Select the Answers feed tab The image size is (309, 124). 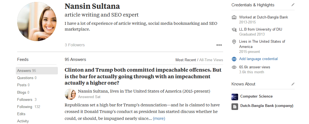click(27, 71)
